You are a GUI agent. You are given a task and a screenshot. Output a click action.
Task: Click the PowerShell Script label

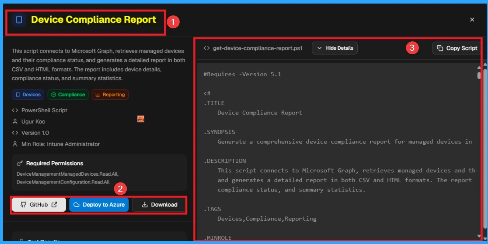tap(44, 110)
